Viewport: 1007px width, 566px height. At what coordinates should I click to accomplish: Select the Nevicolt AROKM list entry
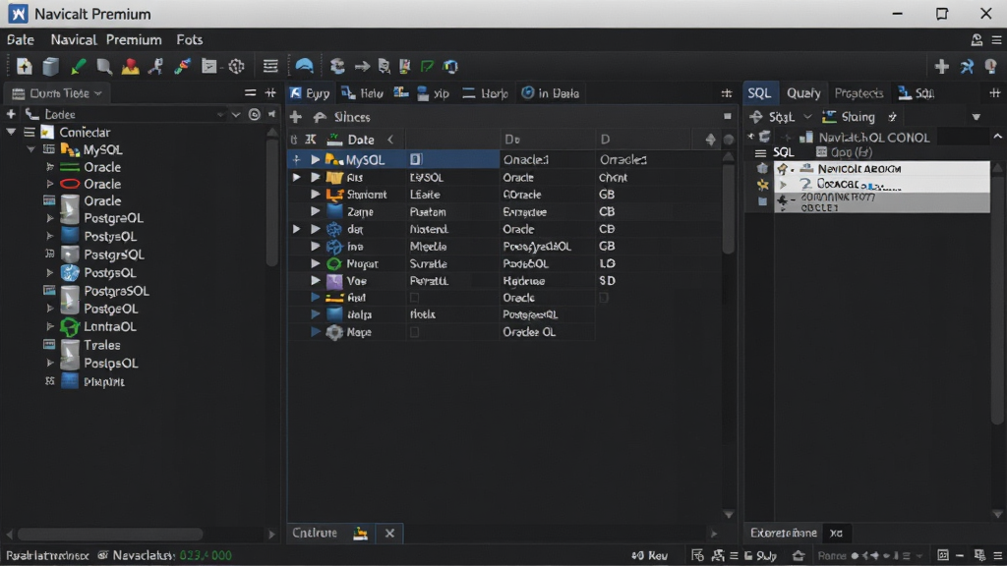pos(882,168)
